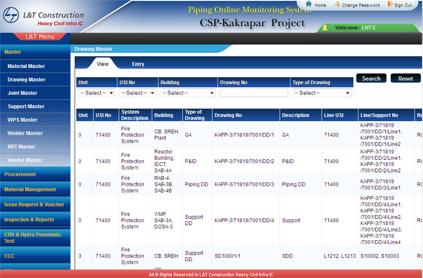Click the user avatar icon beside Welcome
The image size is (423, 278).
click(x=324, y=28)
